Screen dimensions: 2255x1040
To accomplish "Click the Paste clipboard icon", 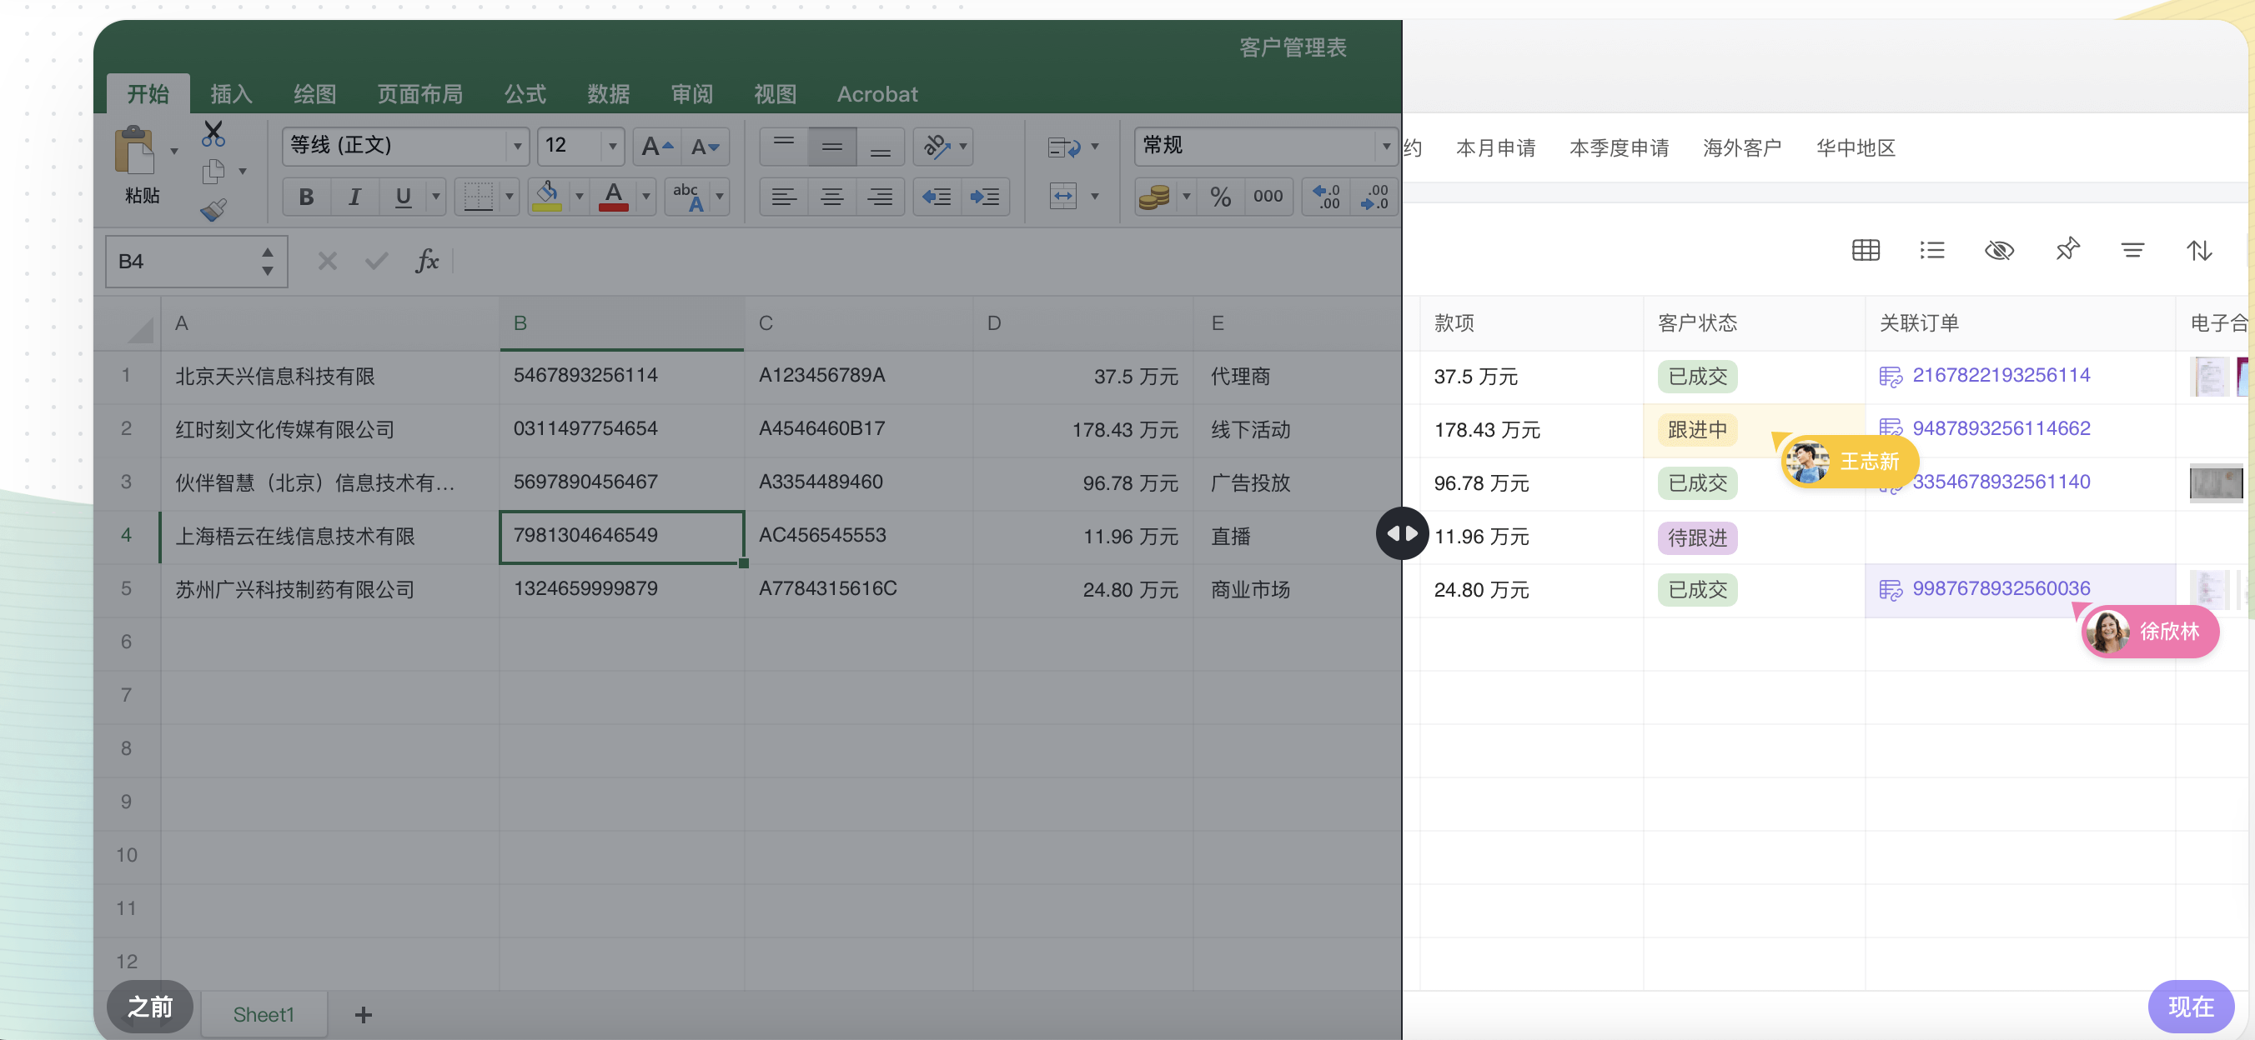I will coord(135,151).
